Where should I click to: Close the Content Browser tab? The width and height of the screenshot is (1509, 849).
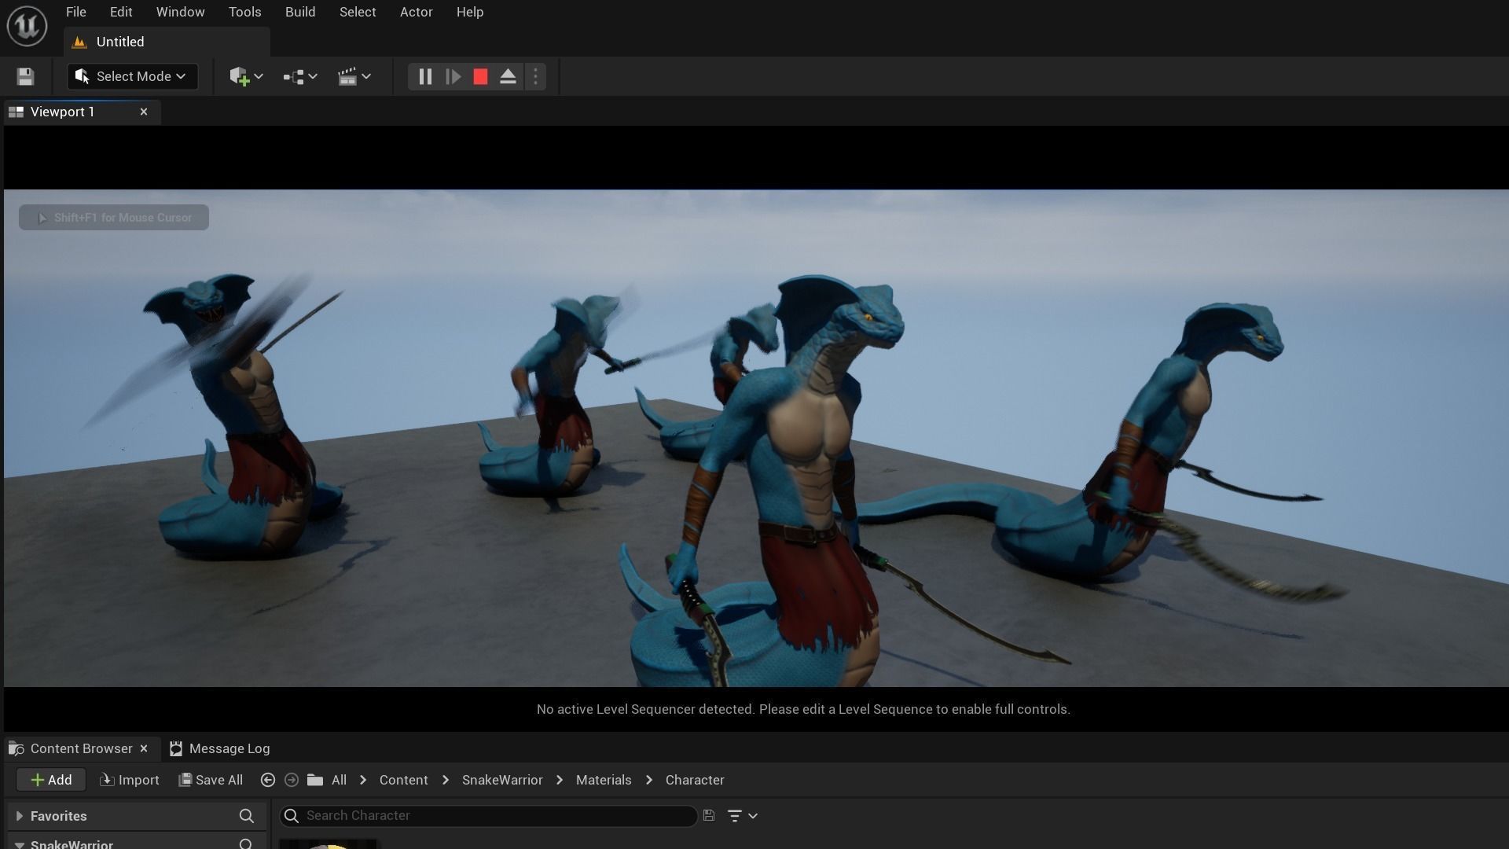[x=144, y=748]
